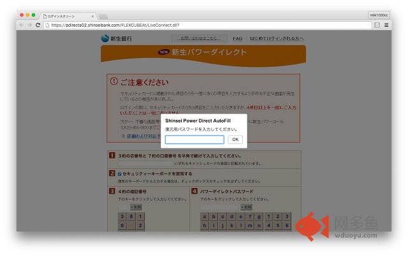The height and width of the screenshot is (255, 408).
Task: Click letter c on the password keyboard
Action: [x=222, y=217]
